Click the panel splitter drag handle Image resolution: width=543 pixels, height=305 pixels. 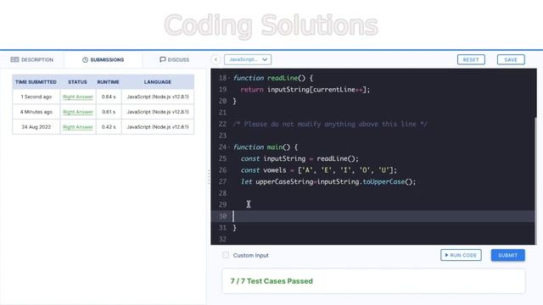(x=209, y=177)
